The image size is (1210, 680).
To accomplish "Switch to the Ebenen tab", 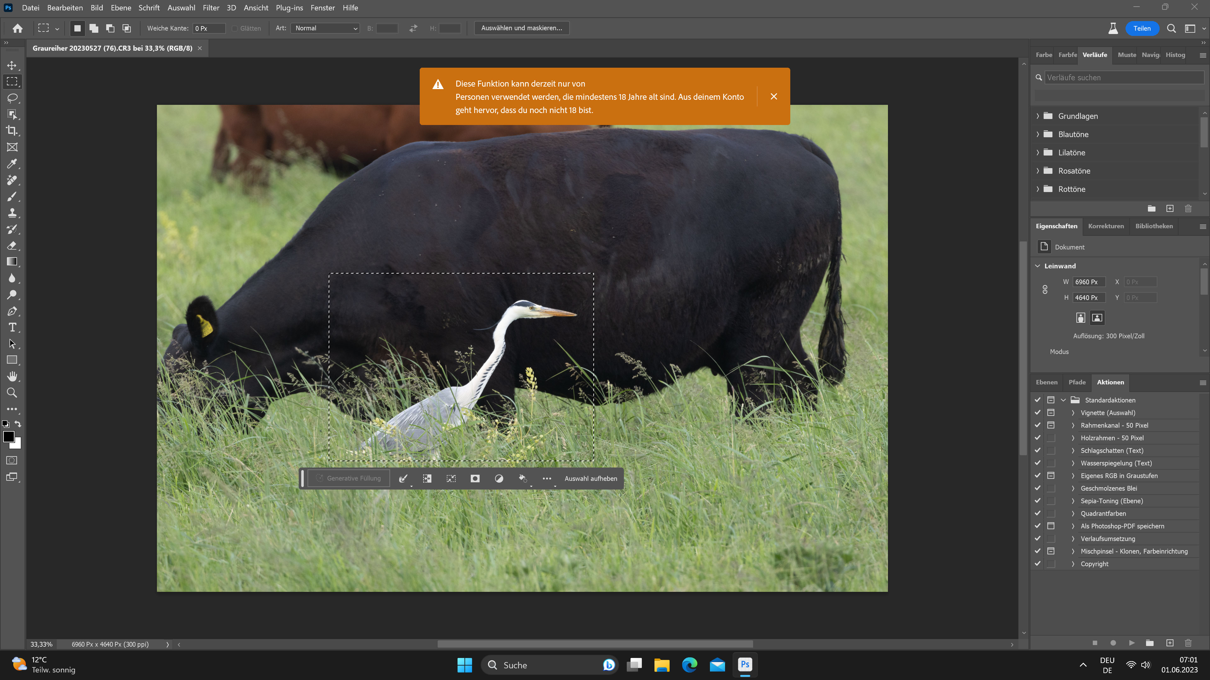I will tap(1046, 382).
